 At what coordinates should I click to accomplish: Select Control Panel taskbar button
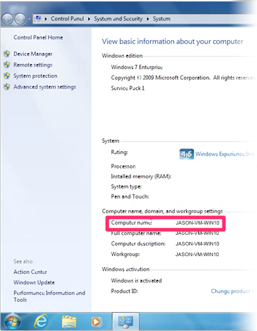coord(125,321)
